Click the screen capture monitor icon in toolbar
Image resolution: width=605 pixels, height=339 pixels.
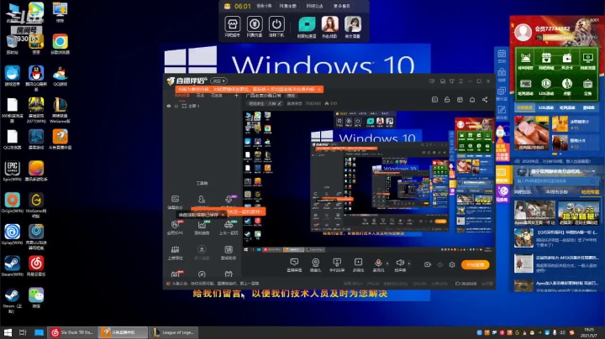coord(294,263)
